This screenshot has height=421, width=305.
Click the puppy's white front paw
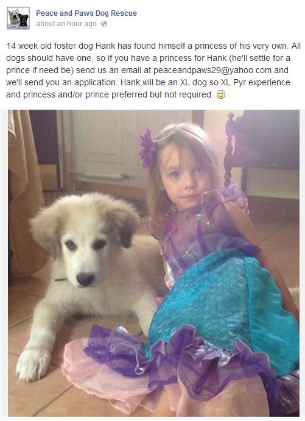[x=33, y=364]
